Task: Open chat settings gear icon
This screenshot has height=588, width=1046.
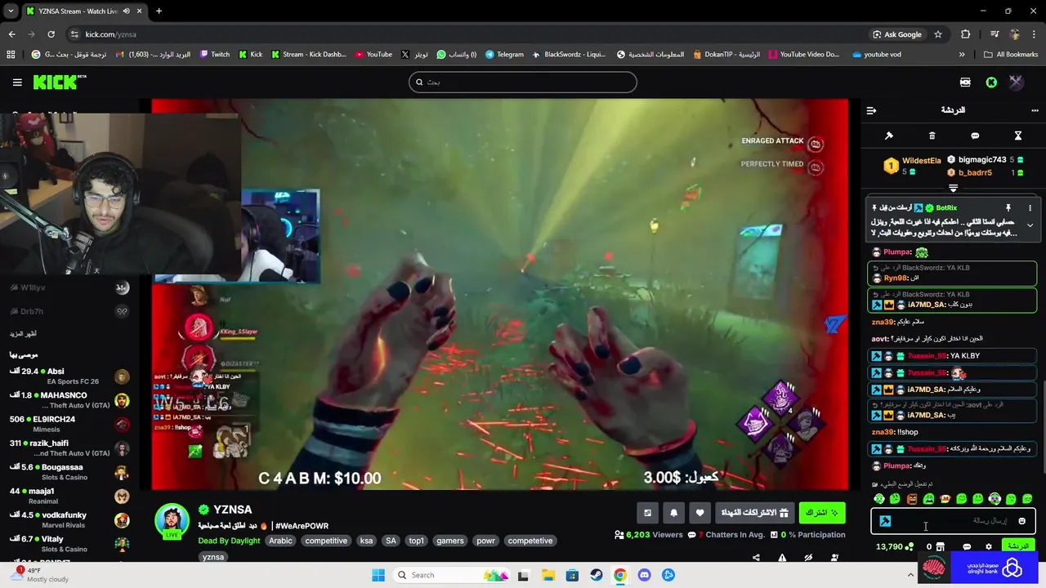Action: tap(988, 547)
